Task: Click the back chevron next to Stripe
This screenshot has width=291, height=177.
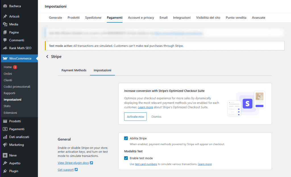Action: click(47, 56)
